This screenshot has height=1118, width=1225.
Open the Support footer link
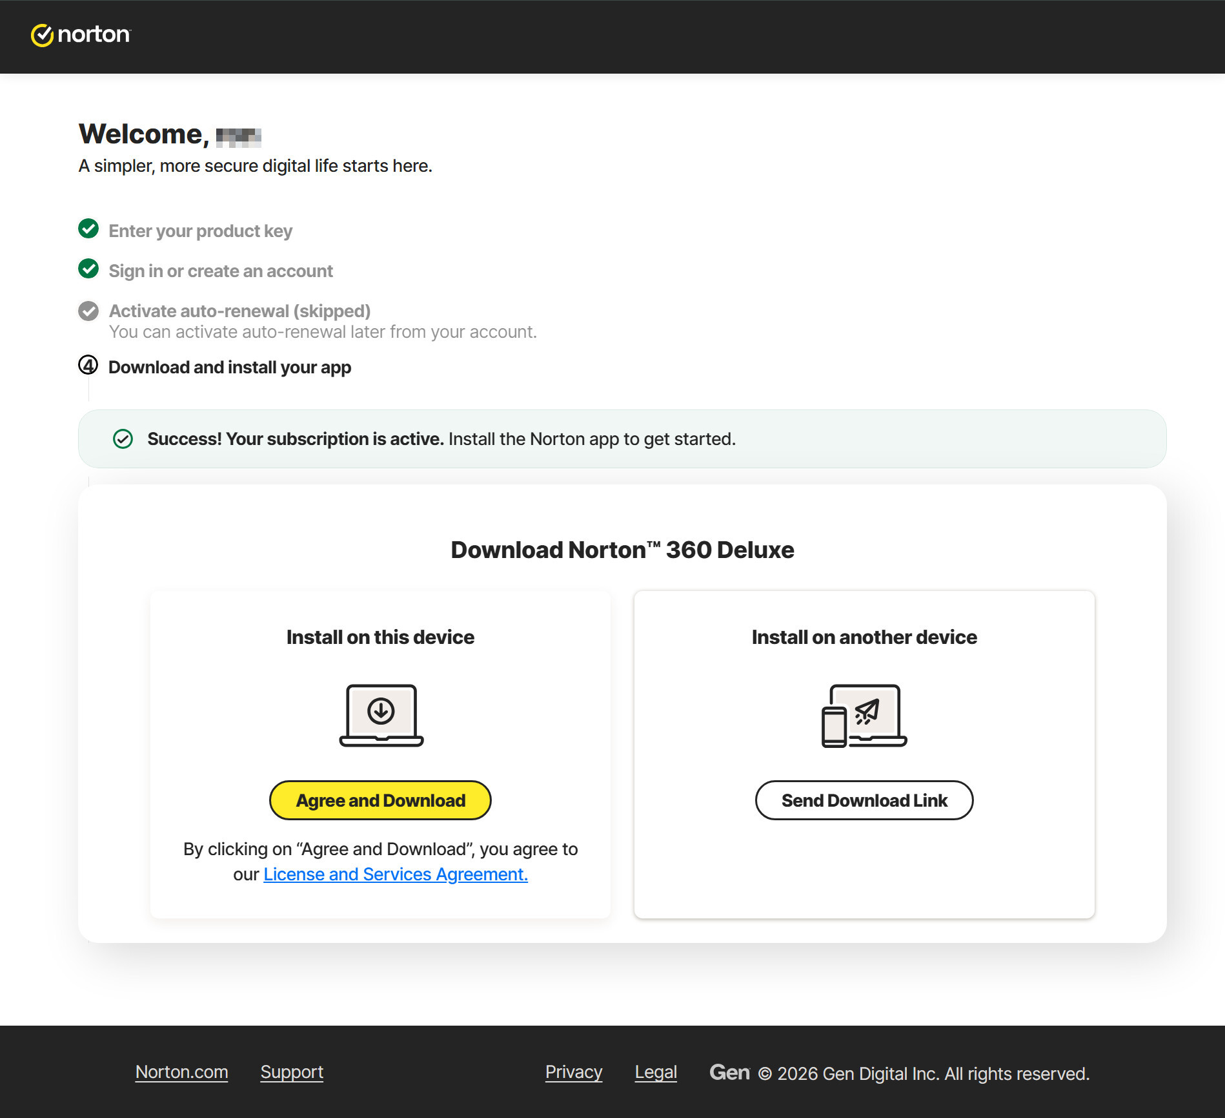click(x=292, y=1072)
